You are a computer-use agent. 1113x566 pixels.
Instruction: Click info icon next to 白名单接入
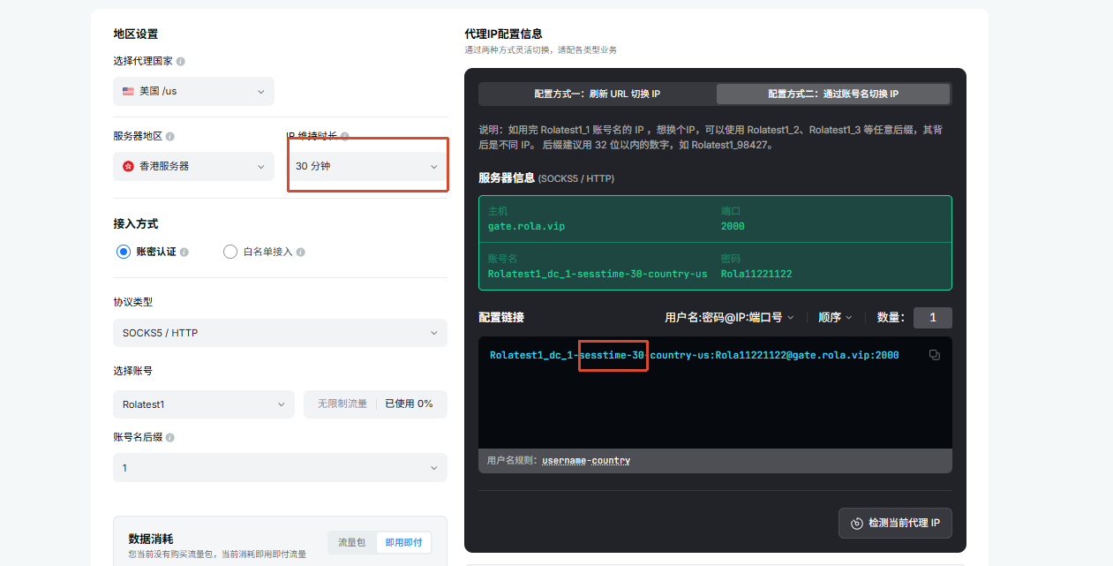pos(301,252)
